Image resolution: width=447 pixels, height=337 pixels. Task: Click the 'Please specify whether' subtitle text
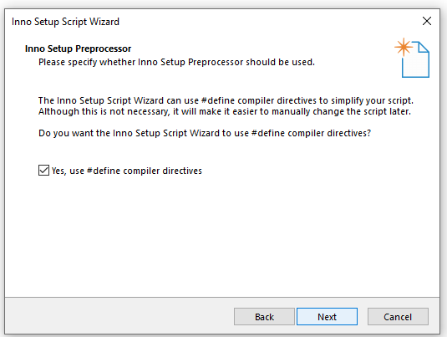[x=176, y=62]
